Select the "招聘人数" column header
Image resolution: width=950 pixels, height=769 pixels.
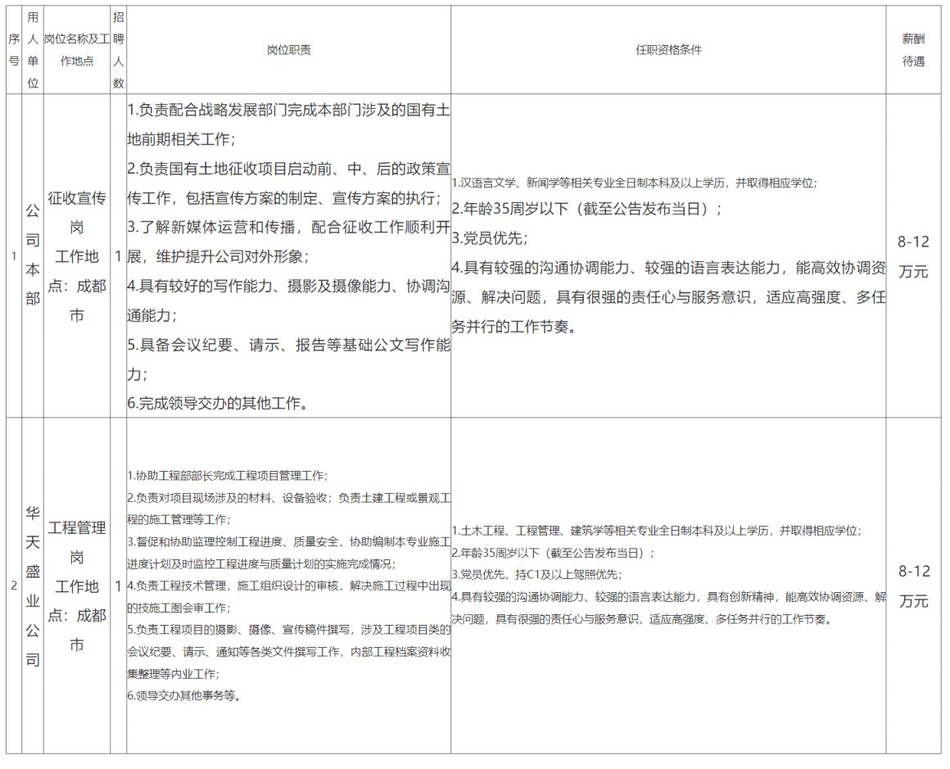(x=118, y=50)
